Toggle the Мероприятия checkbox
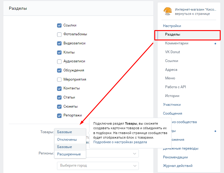 [x=59, y=79]
